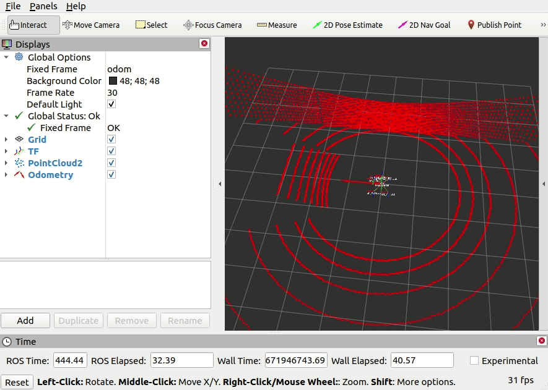Viewport: 548px width, 390px height.
Task: Select the 2D Nav Goal arrow icon
Action: pos(402,25)
